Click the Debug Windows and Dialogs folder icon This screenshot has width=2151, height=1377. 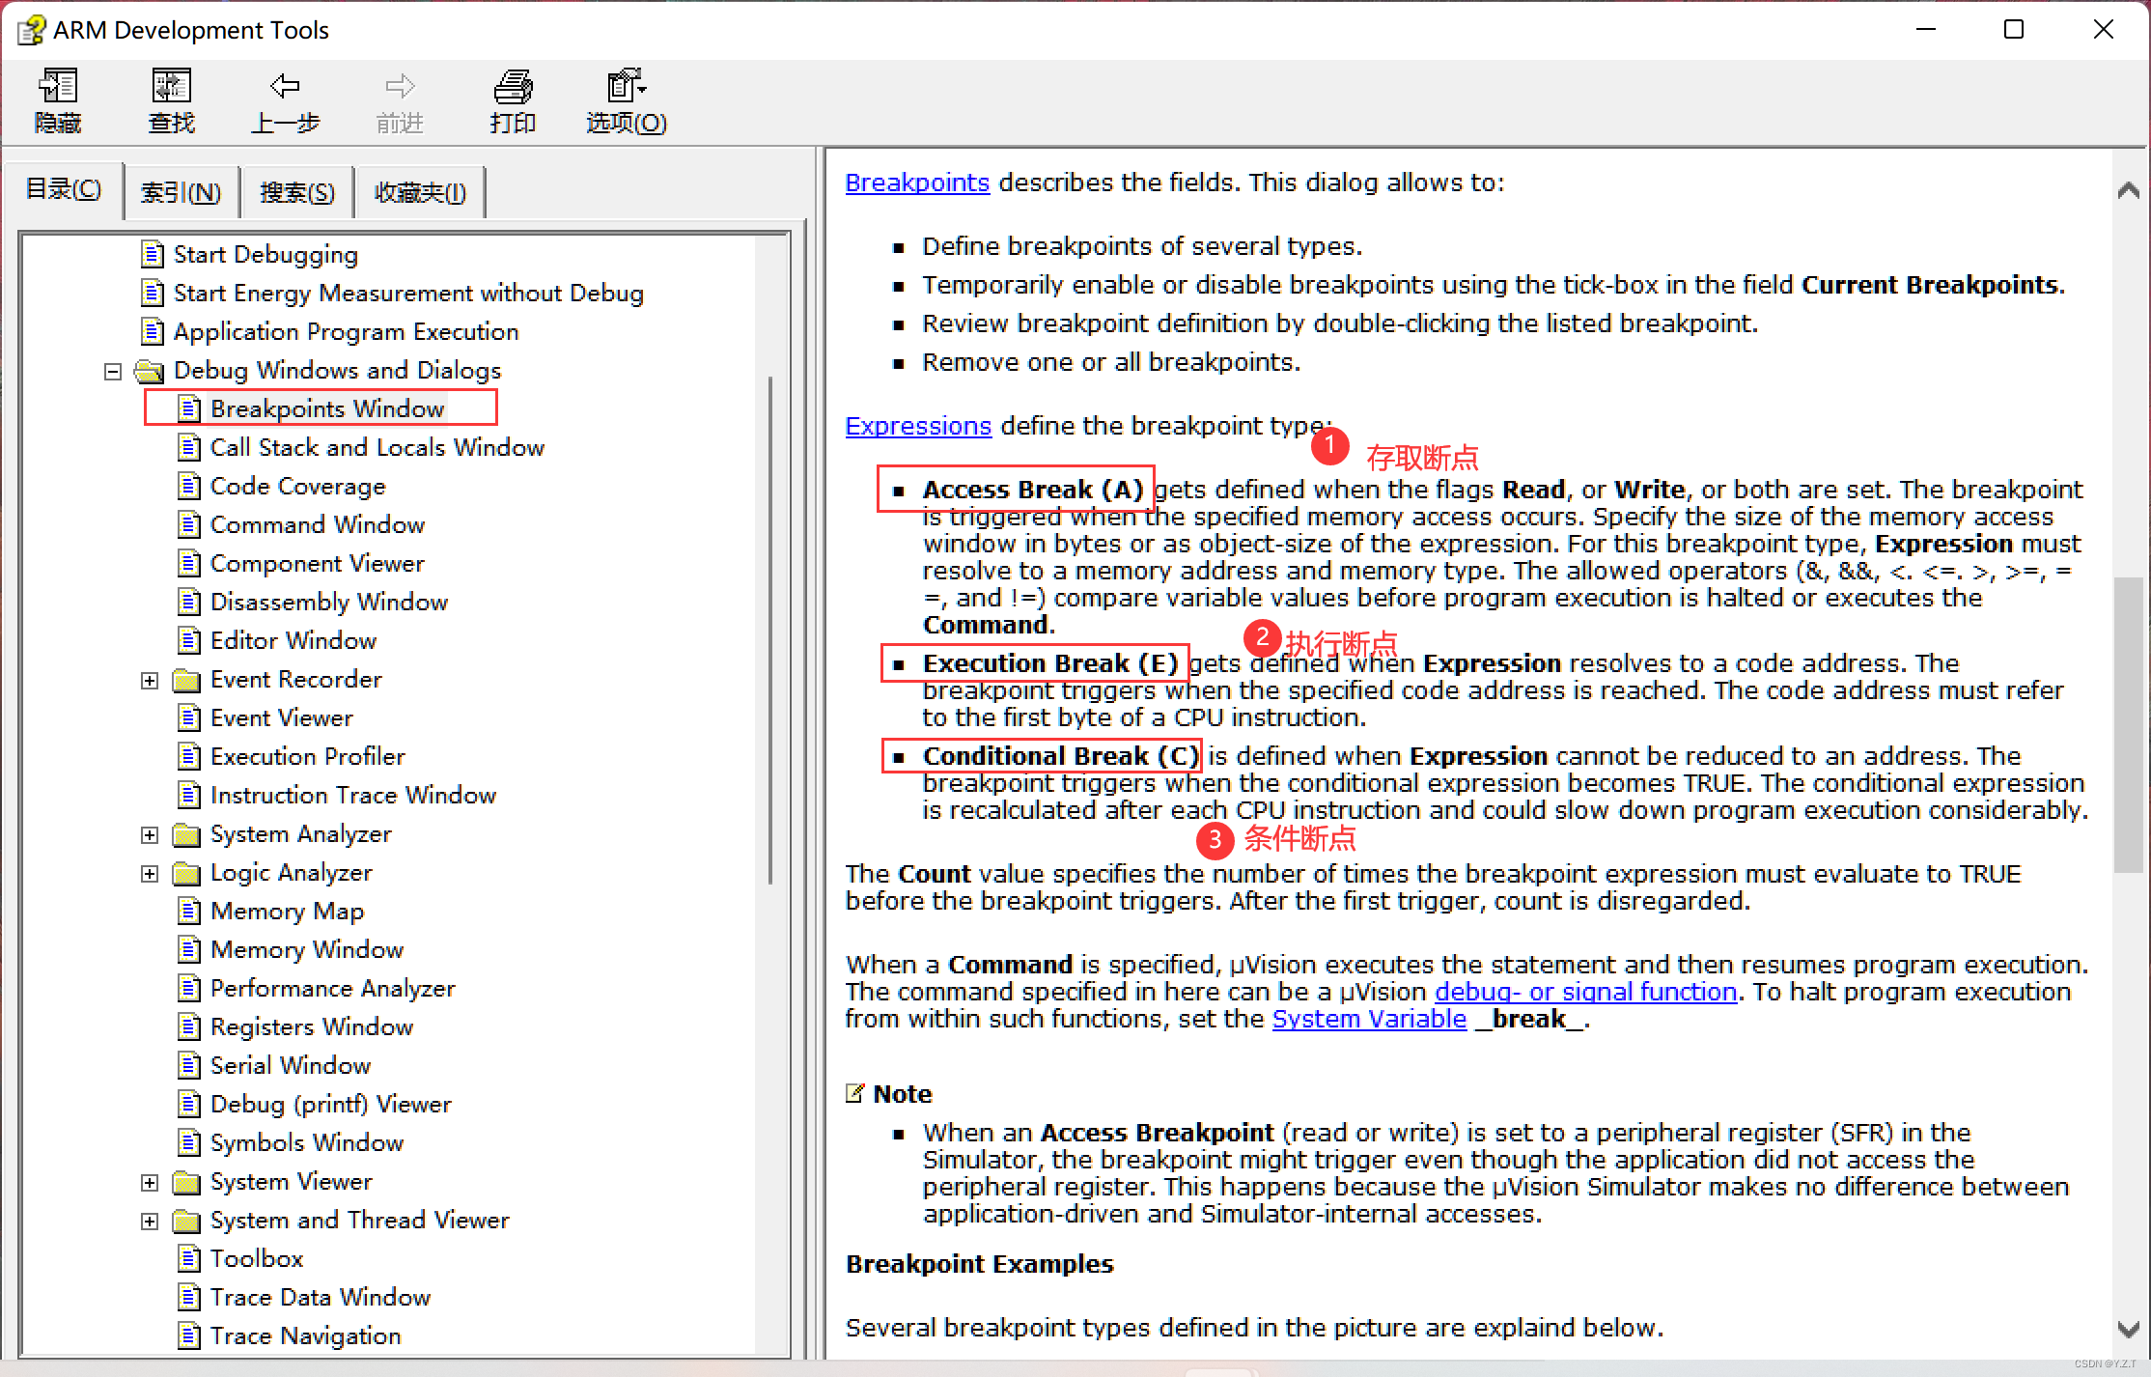click(x=150, y=371)
